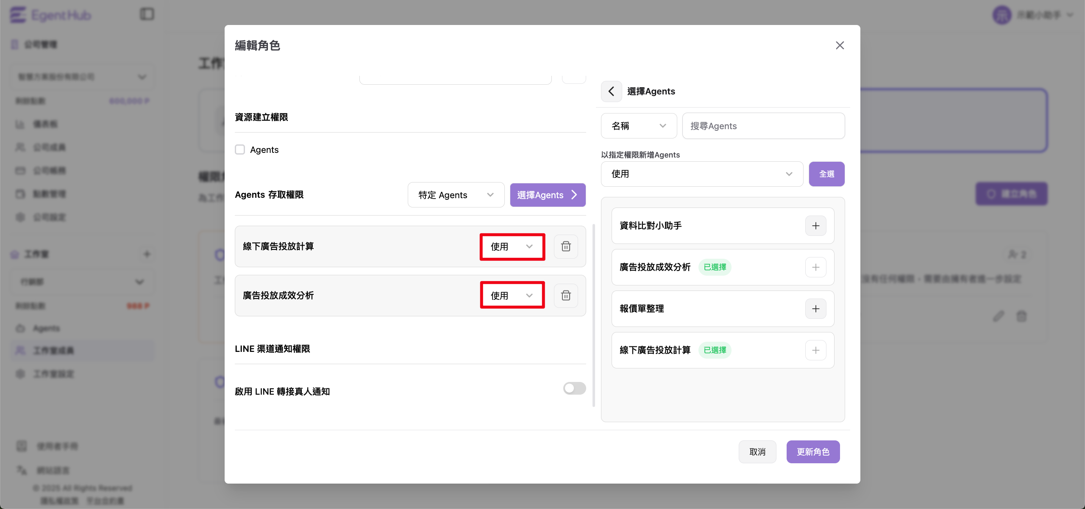
Task: Go back from the 選擇Agents panel
Action: 611,91
